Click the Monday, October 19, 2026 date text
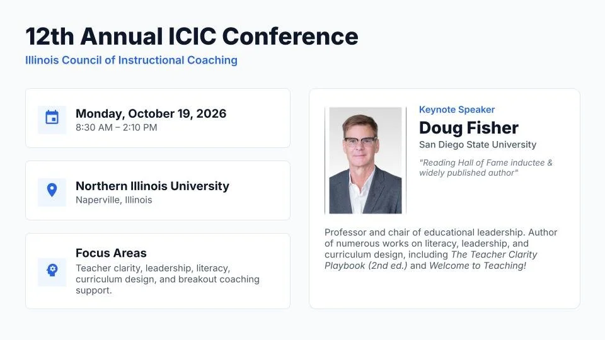The image size is (605, 340). [x=151, y=114]
